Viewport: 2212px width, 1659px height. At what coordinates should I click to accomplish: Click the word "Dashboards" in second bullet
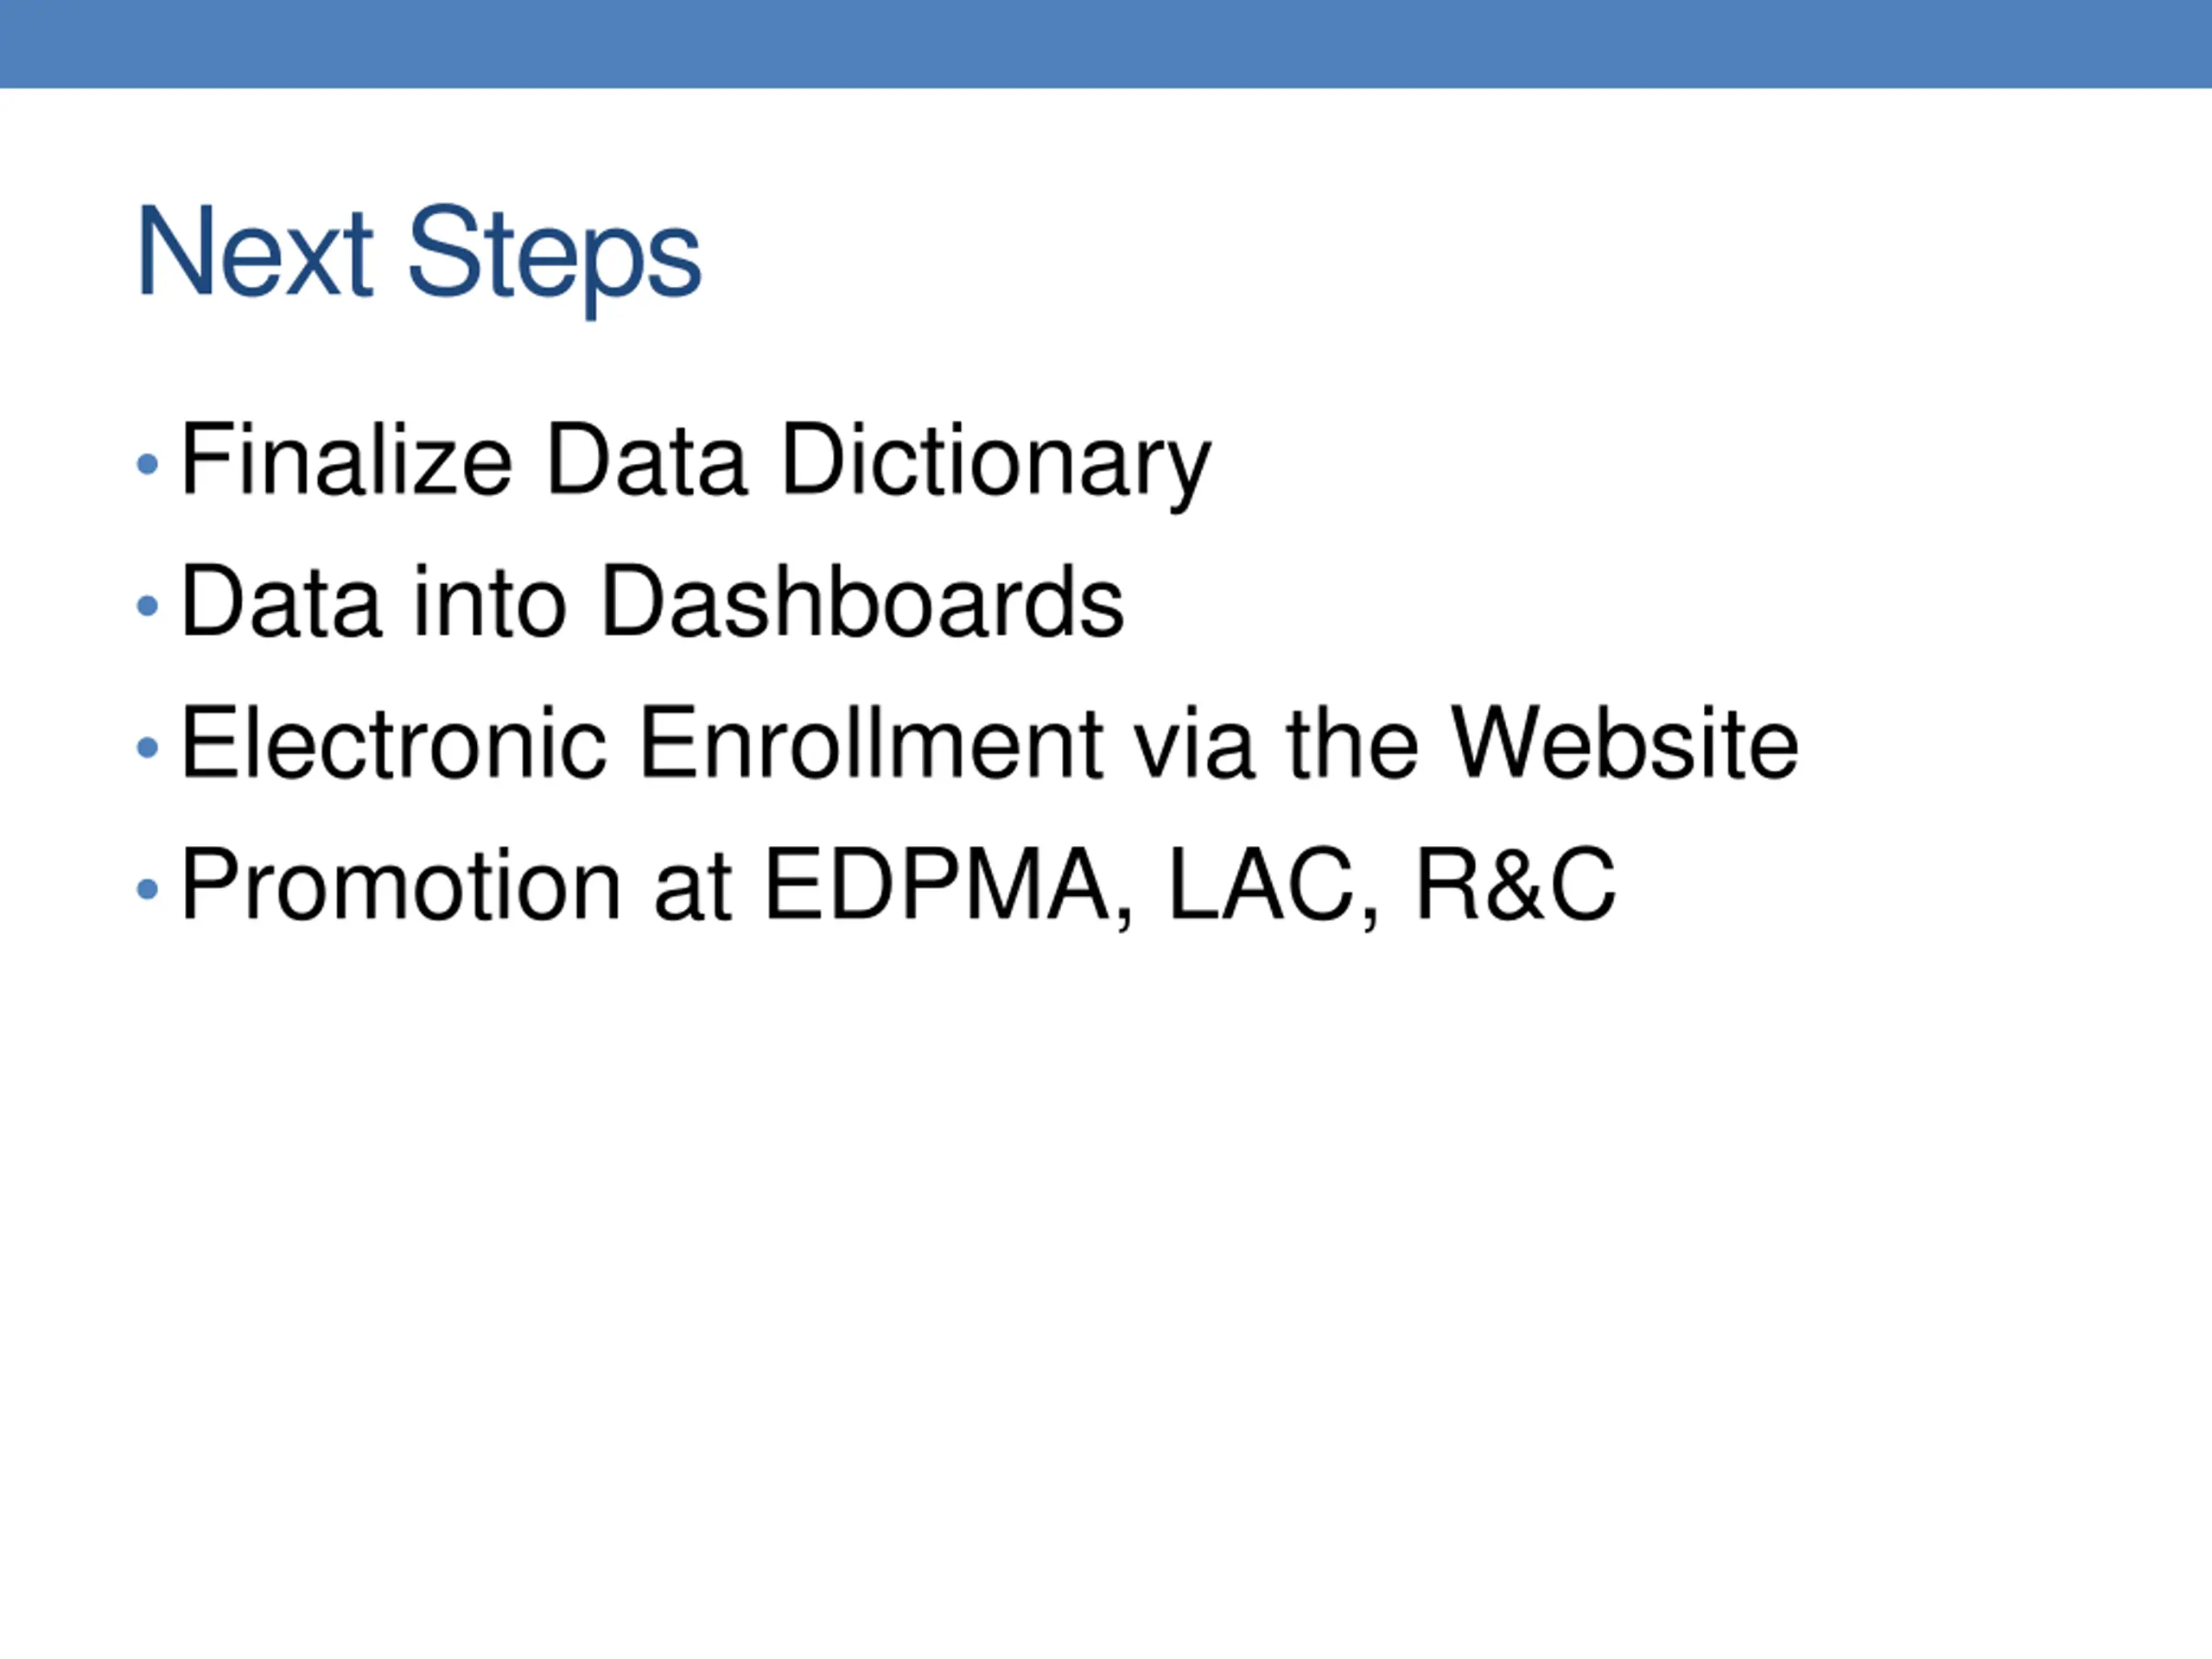coord(863,602)
